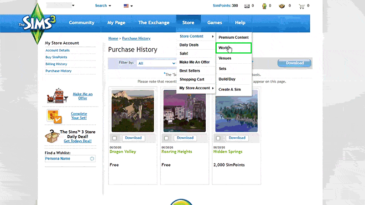
Task: Open the shopping cart icon
Action: [302, 6]
